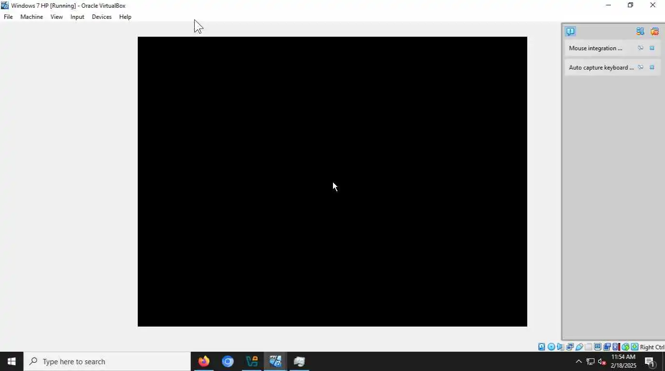Click the optical disk status icon
The width and height of the screenshot is (665, 371).
[551, 347]
